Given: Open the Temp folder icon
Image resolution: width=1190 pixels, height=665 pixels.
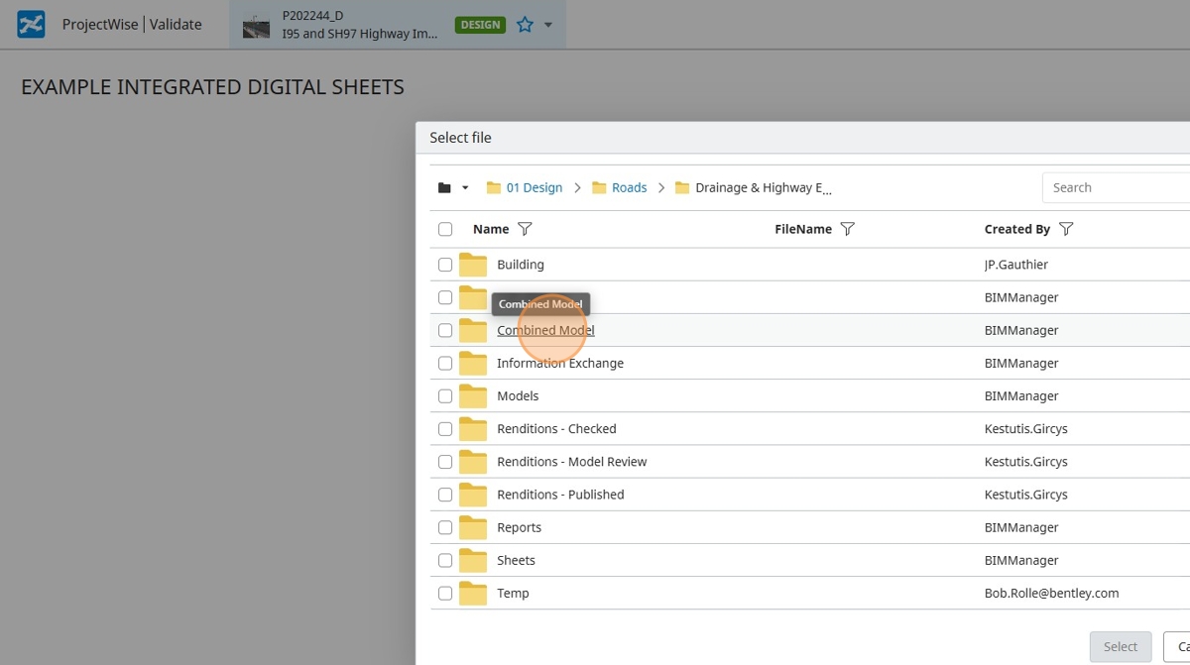Looking at the screenshot, I should pos(473,593).
